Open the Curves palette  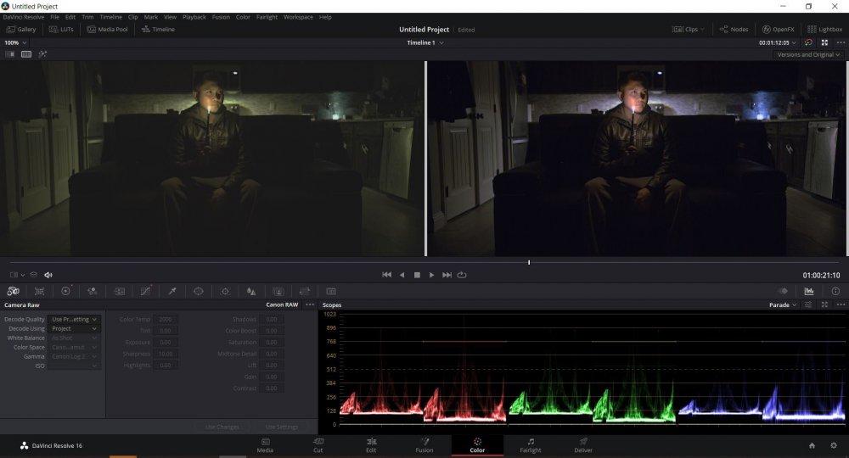coord(145,291)
